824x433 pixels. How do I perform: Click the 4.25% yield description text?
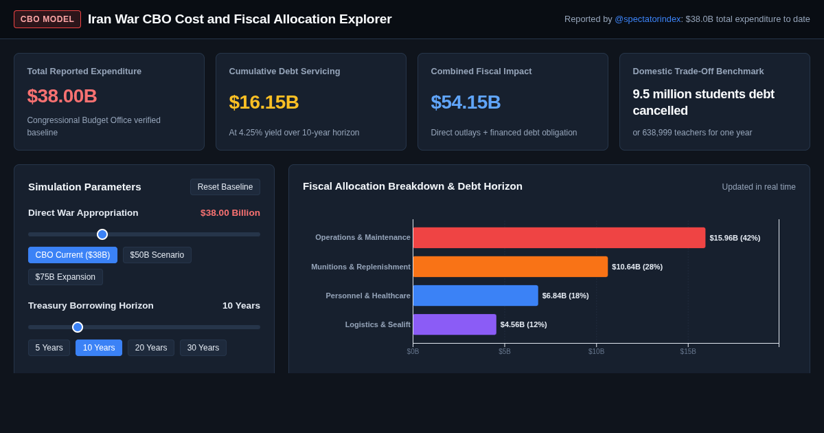tap(294, 133)
